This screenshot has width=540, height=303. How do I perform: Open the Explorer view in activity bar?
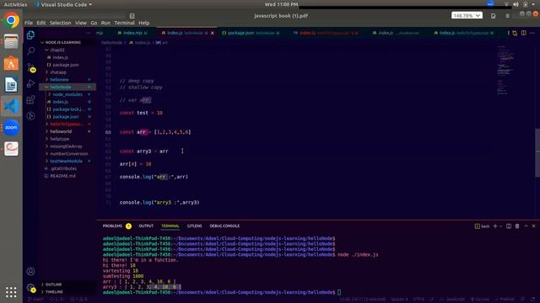[x=30, y=35]
